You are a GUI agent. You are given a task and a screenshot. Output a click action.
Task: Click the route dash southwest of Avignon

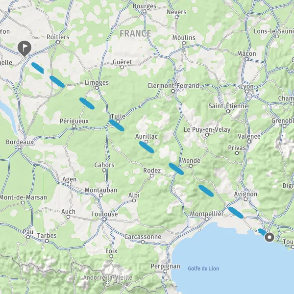236,213
